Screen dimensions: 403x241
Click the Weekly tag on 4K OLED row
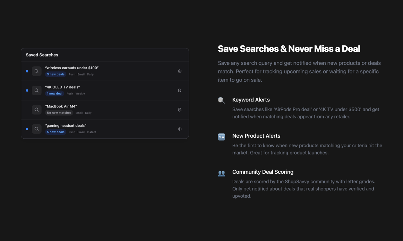80,94
